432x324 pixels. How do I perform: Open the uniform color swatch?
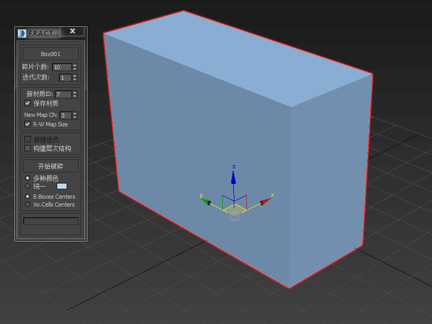[62, 186]
